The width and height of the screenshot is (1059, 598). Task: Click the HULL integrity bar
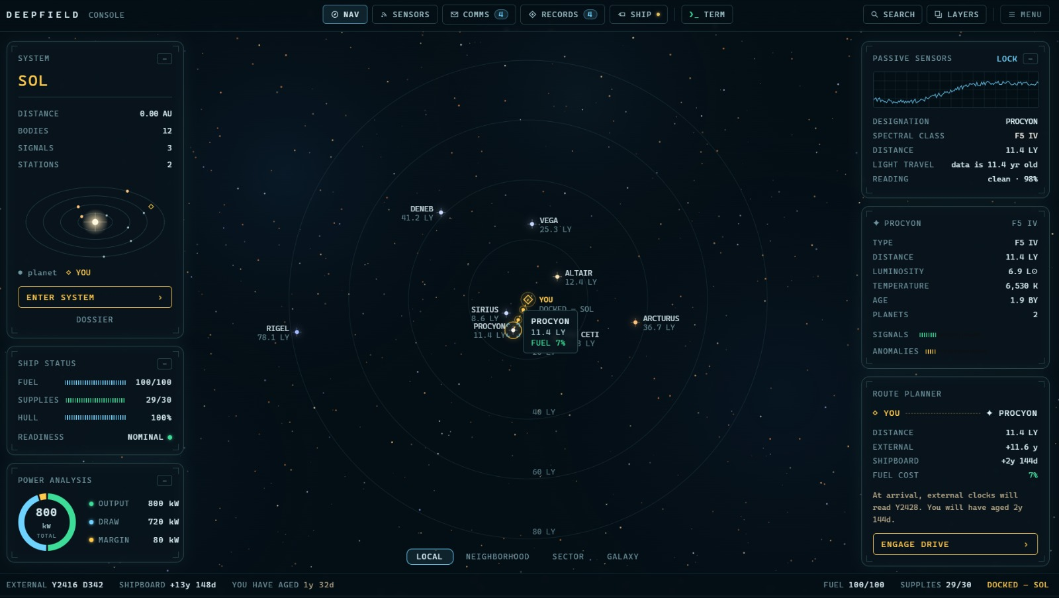coord(95,418)
